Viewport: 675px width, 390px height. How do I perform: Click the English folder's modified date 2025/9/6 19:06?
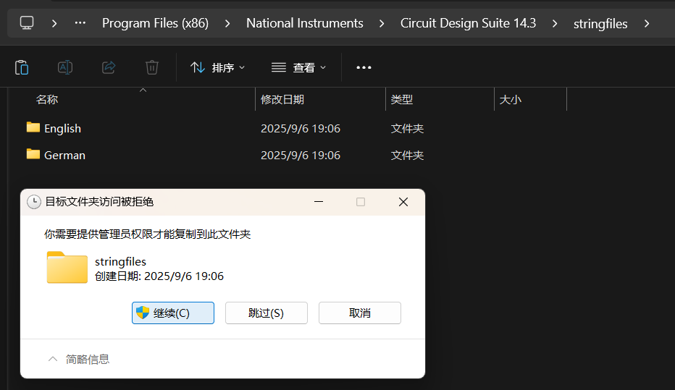[x=301, y=129]
